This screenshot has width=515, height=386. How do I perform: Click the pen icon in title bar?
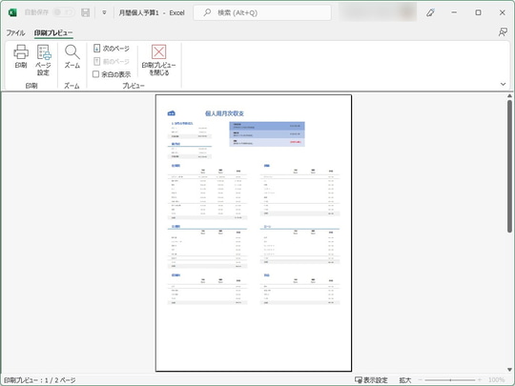430,12
